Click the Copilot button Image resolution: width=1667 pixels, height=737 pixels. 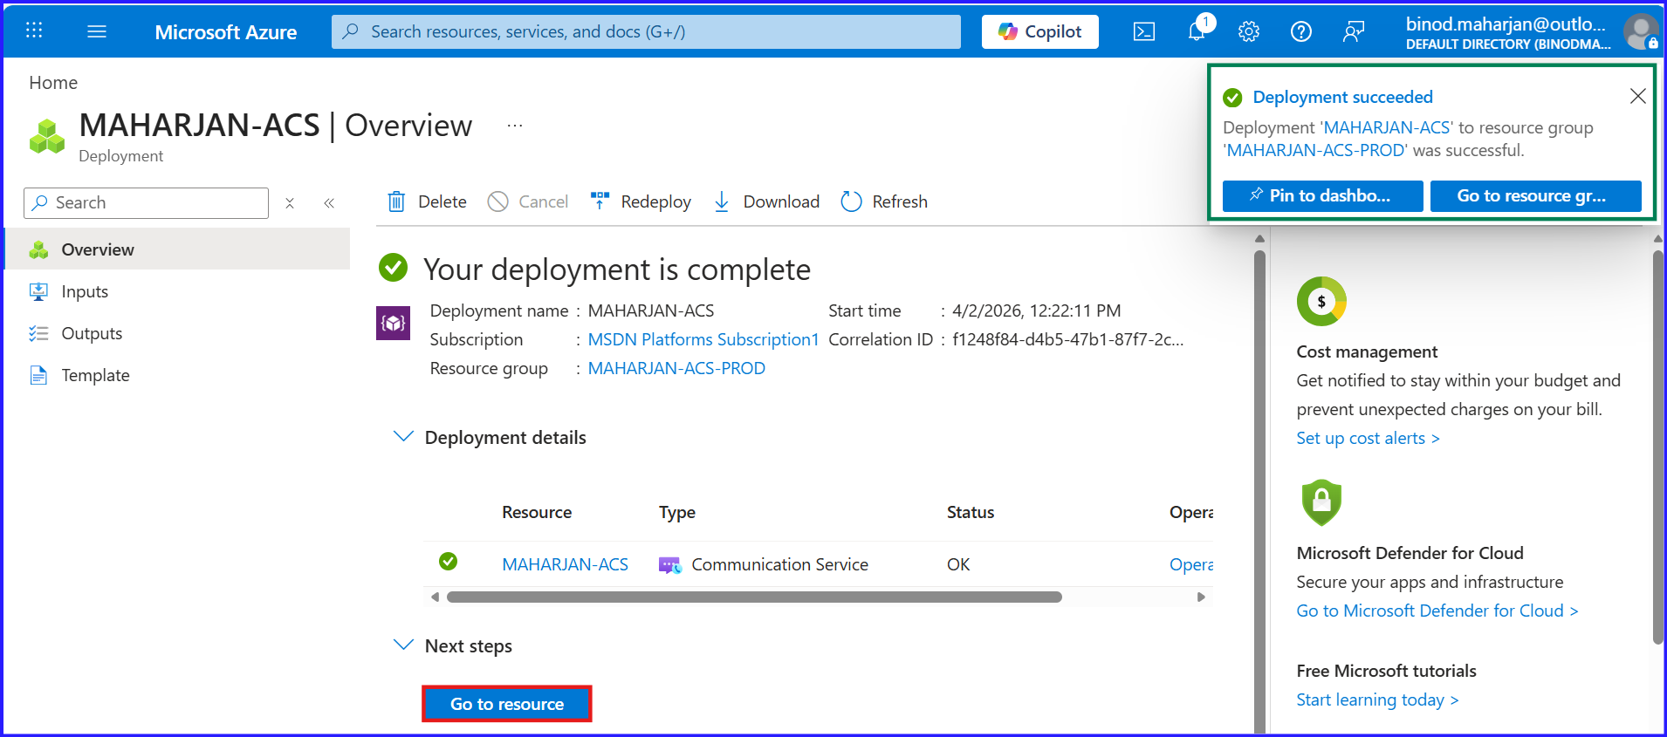coord(1039,31)
